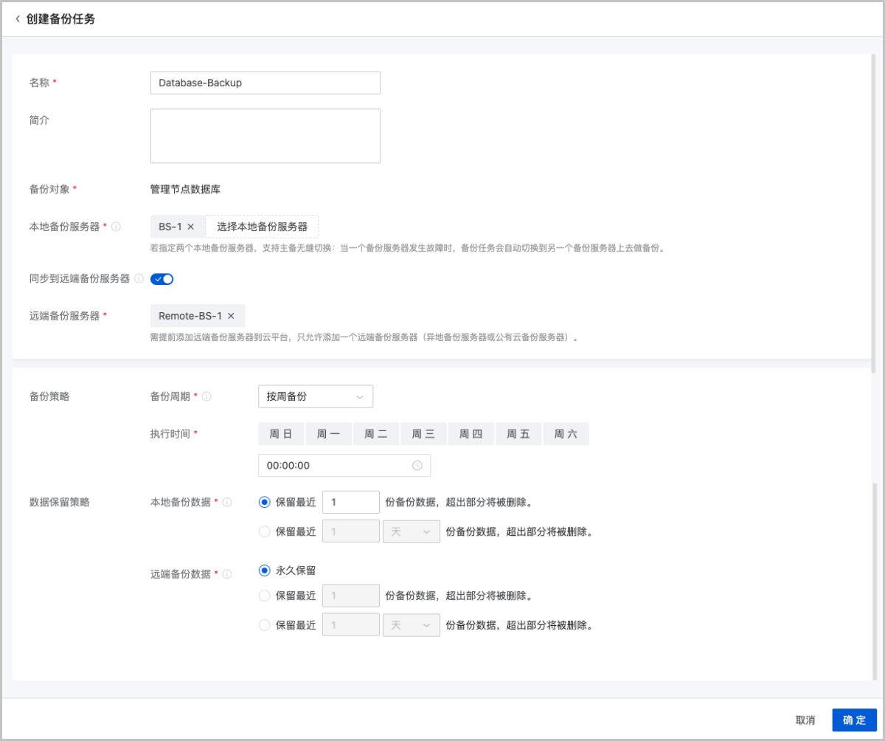This screenshot has width=885, height=741.
Task: Select 周三 as execution day
Action: pyautogui.click(x=423, y=435)
